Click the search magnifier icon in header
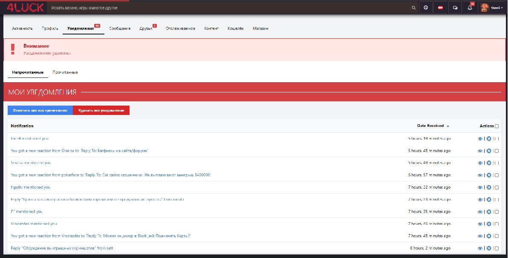The width and height of the screenshot is (508, 258). click(413, 8)
